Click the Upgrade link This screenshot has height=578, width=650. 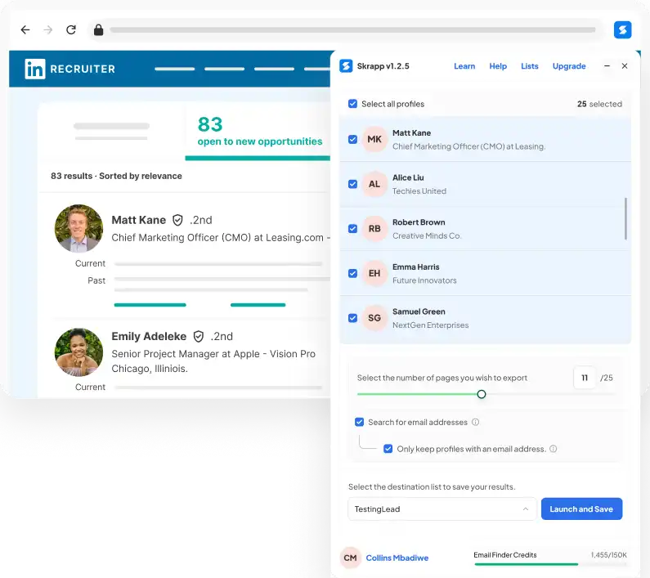[569, 66]
